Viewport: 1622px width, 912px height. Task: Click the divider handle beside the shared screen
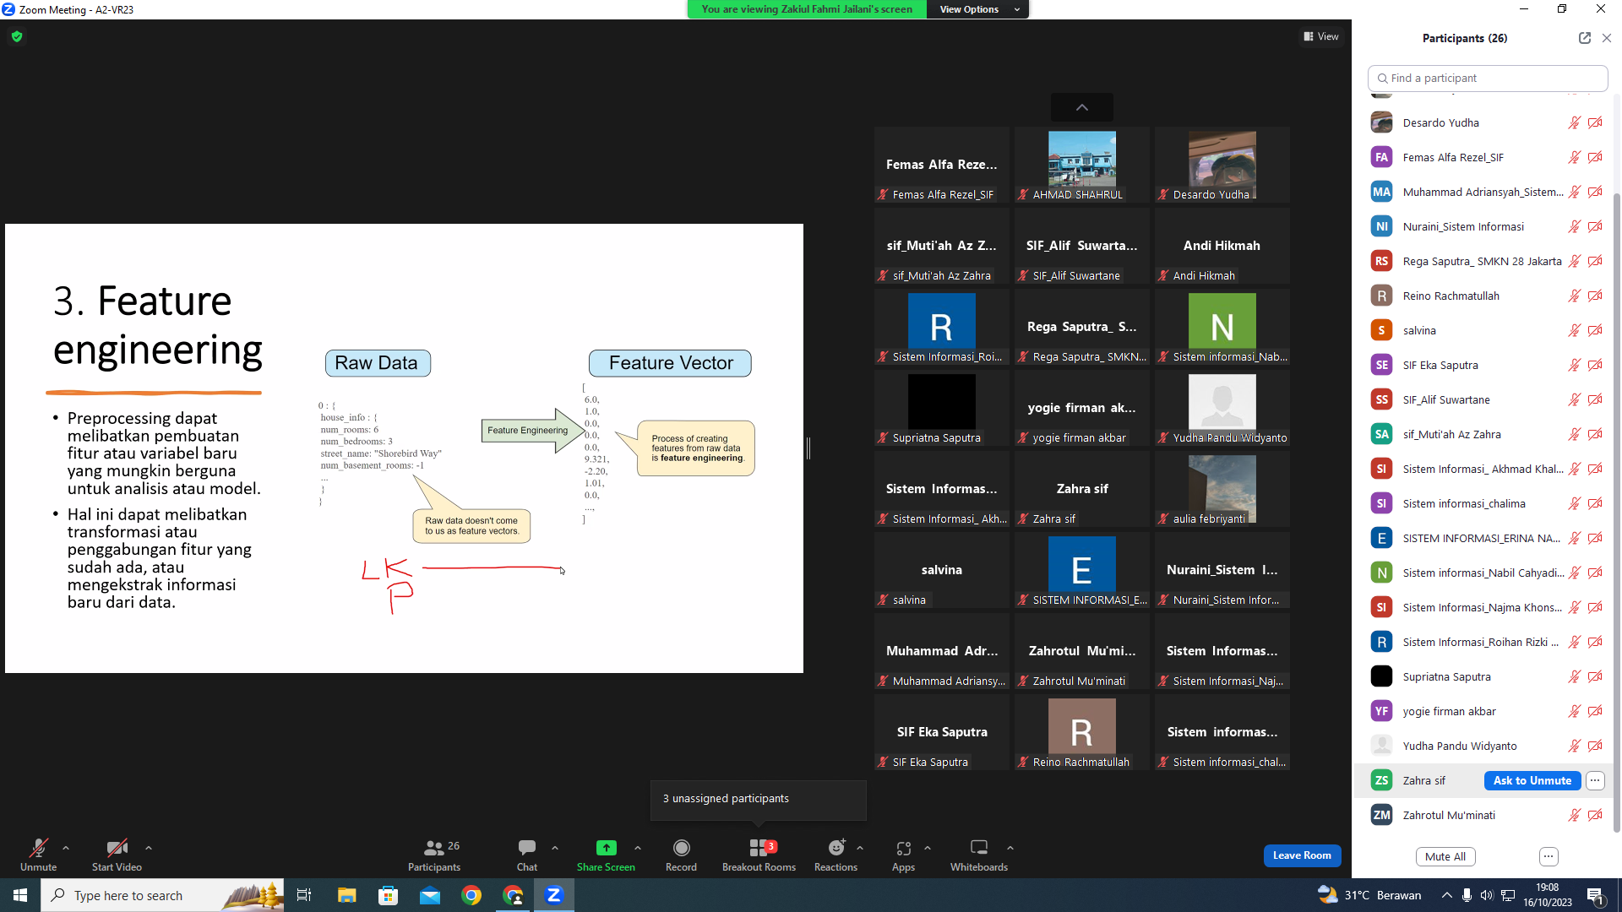coord(808,448)
